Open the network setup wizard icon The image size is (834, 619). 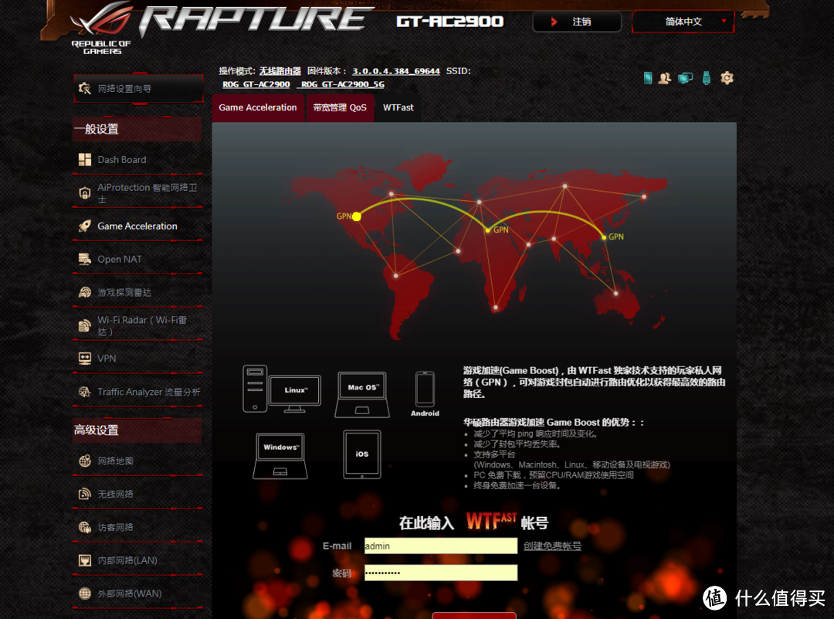pyautogui.click(x=85, y=88)
